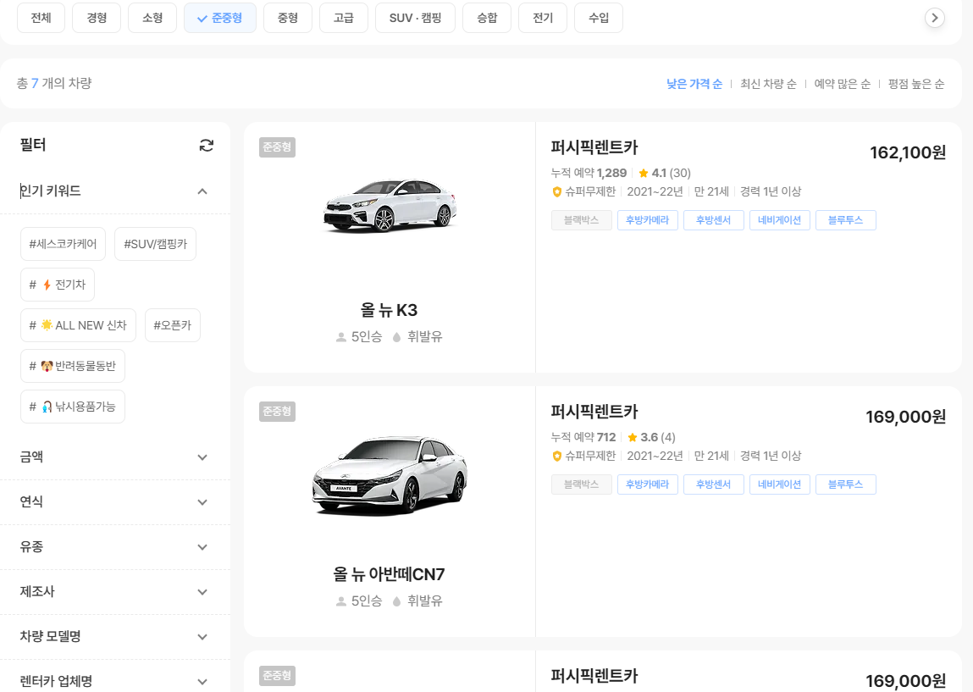Deselect the checked 준중형 category
Screen dimensions: 973x692
point(220,18)
